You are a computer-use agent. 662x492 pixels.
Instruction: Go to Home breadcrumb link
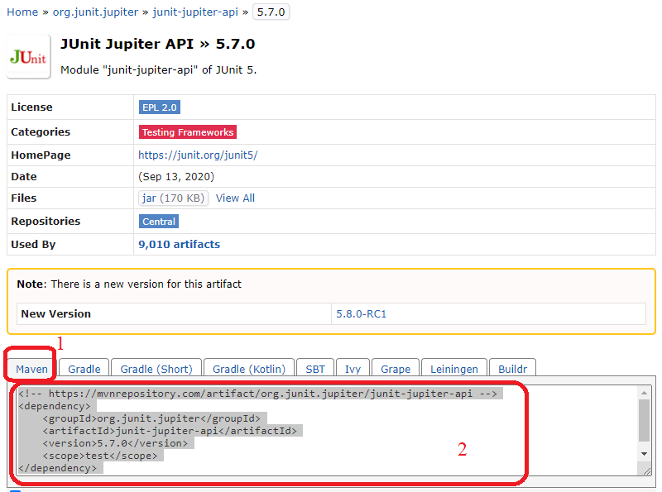[22, 12]
